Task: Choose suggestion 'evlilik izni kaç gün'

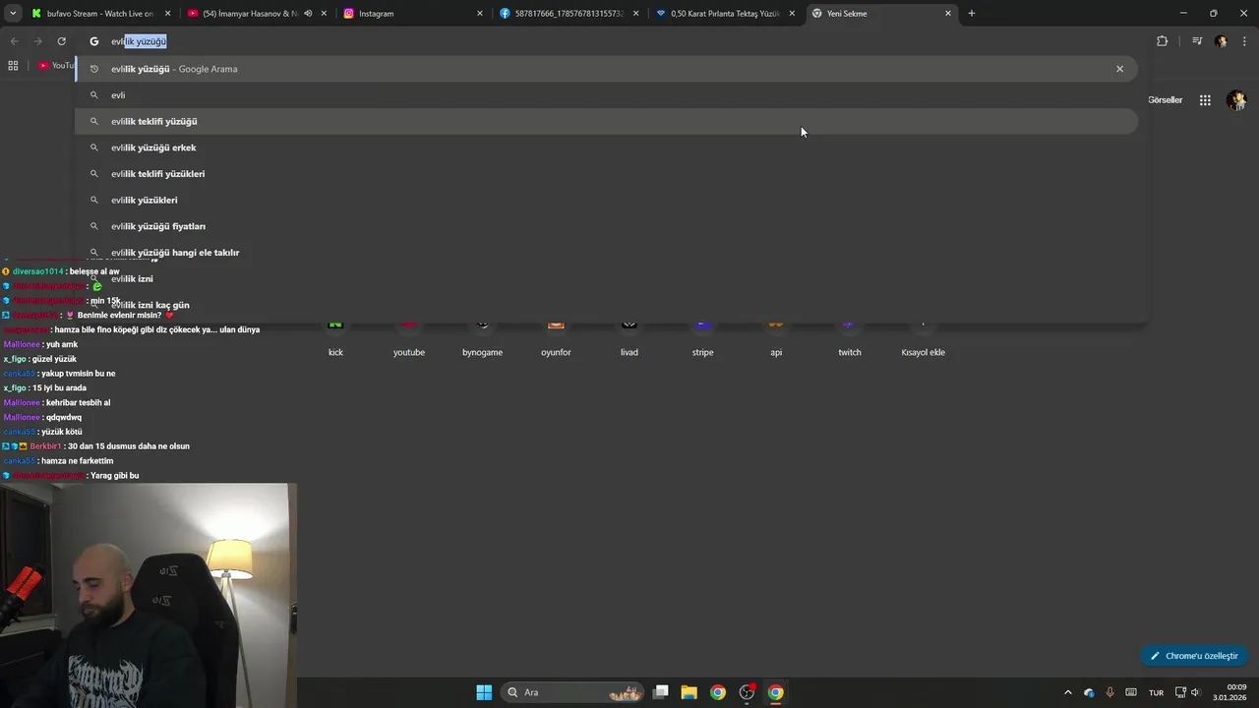Action: point(607,305)
